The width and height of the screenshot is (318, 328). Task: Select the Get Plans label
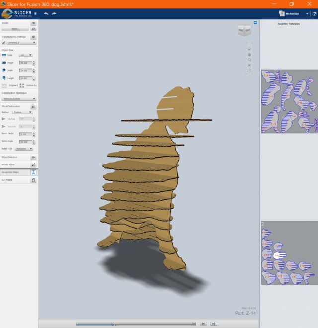[7, 180]
